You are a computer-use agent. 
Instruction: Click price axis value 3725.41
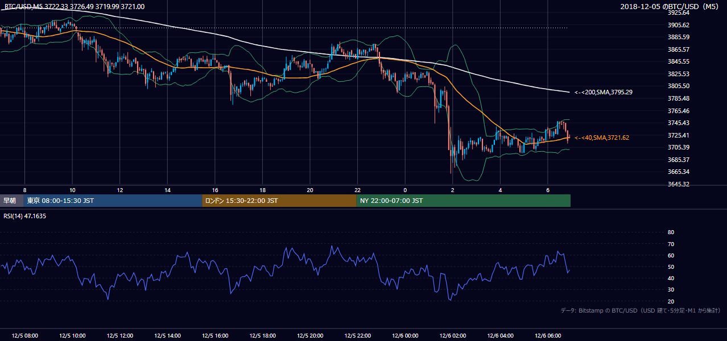coord(678,135)
